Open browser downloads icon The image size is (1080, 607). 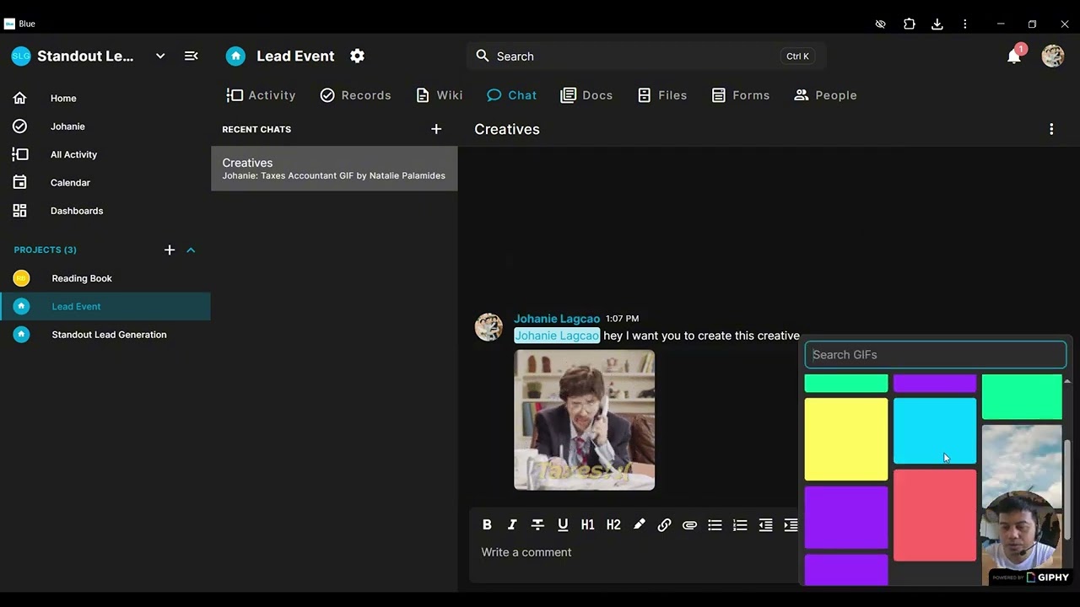point(937,24)
